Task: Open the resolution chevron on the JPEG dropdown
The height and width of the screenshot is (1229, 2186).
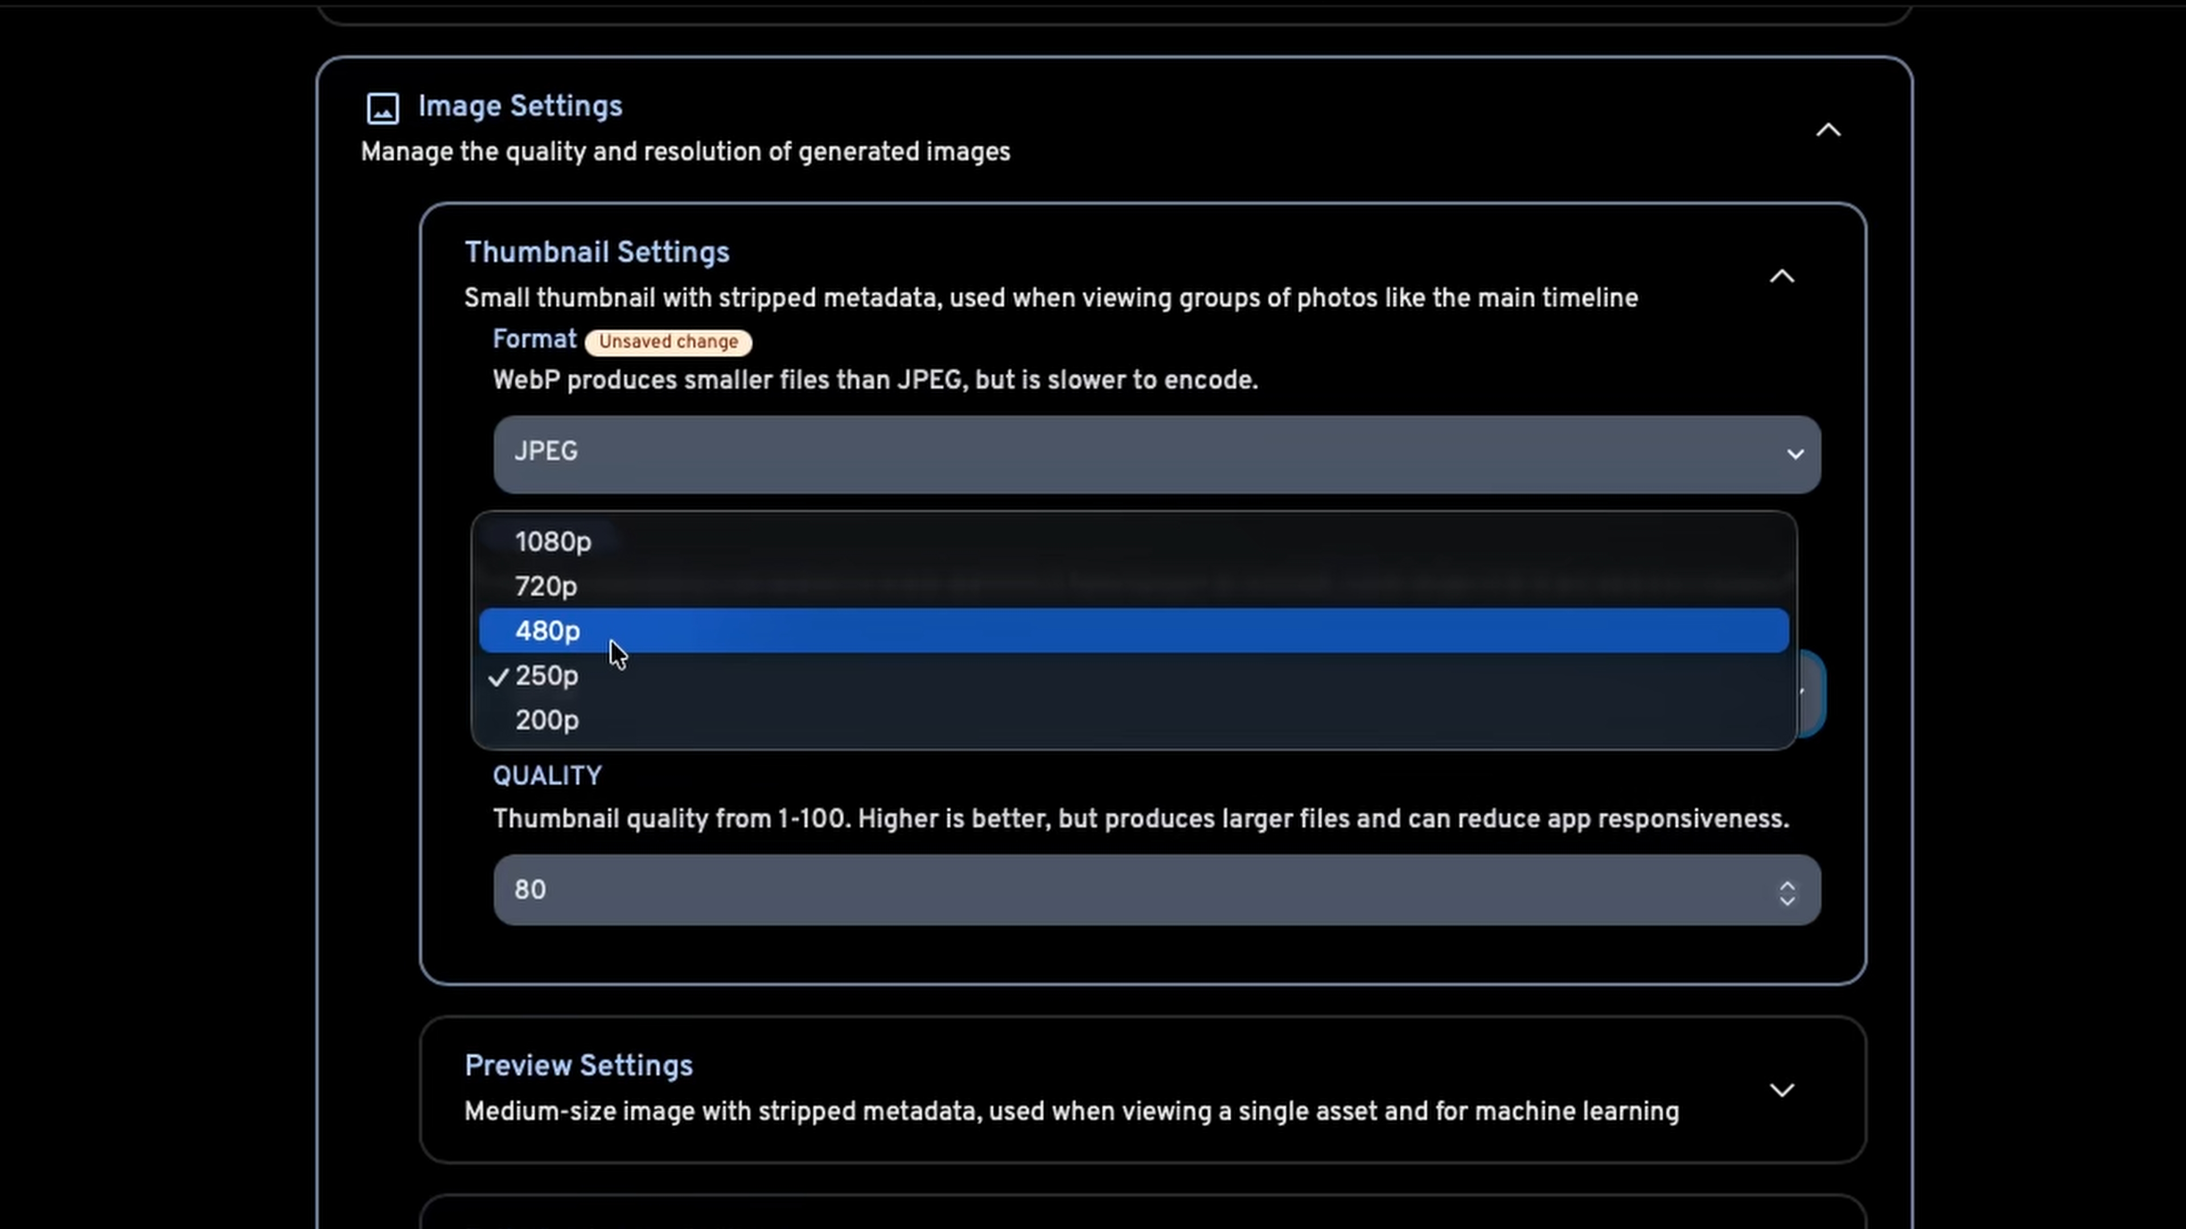Action: [x=1795, y=455]
